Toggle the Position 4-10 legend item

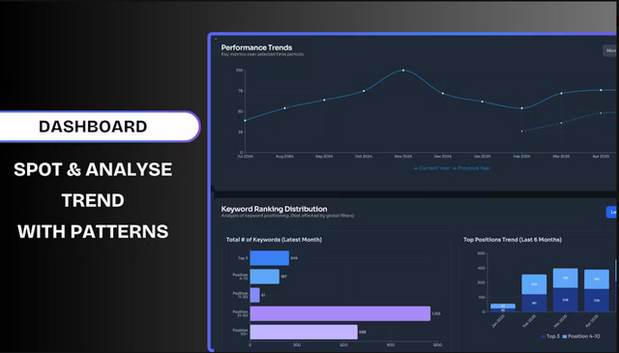[581, 337]
